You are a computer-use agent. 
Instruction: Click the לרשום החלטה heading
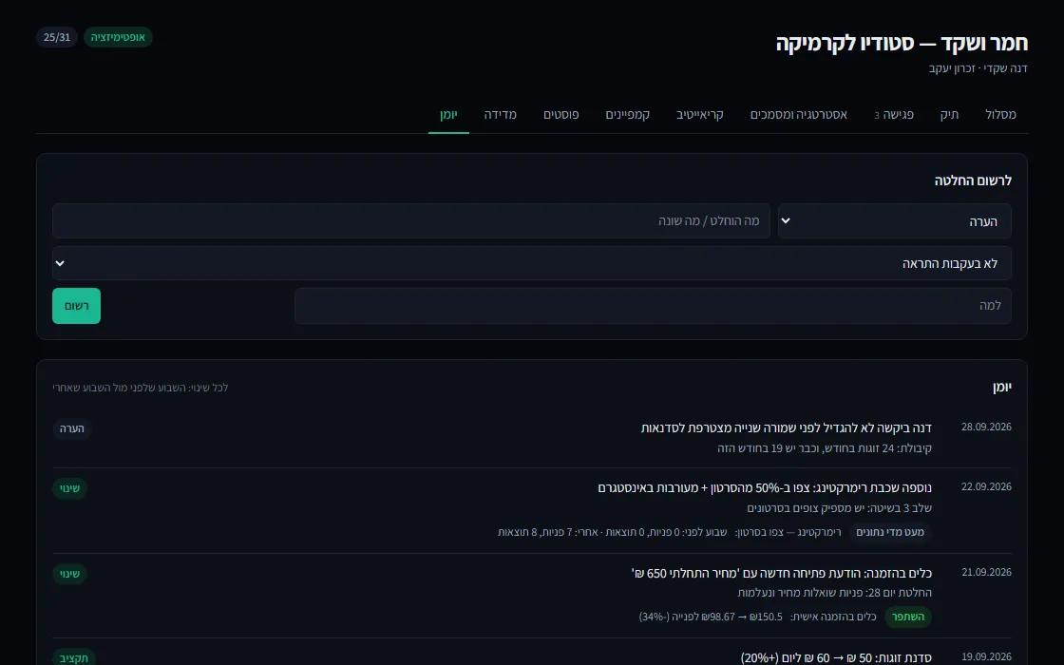pos(973,180)
